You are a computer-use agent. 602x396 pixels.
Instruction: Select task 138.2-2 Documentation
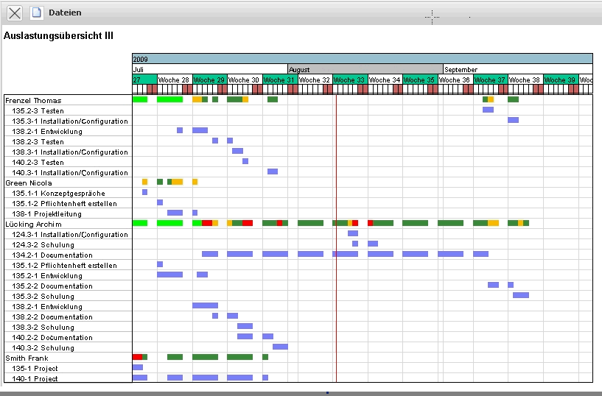click(x=68, y=317)
